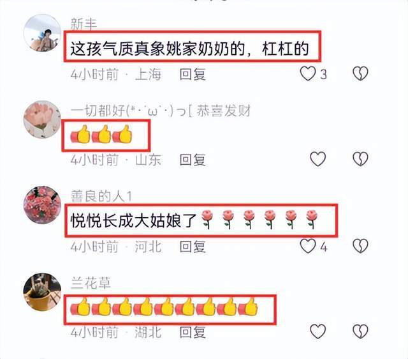Open the pink flower avatar profile
This screenshot has height=359, width=408.
[x=42, y=119]
